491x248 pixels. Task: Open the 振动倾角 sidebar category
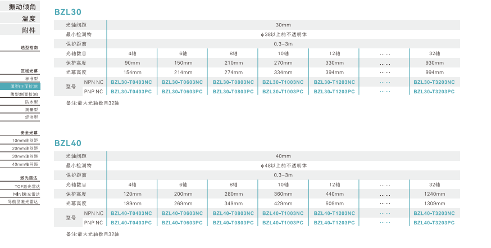click(x=21, y=6)
